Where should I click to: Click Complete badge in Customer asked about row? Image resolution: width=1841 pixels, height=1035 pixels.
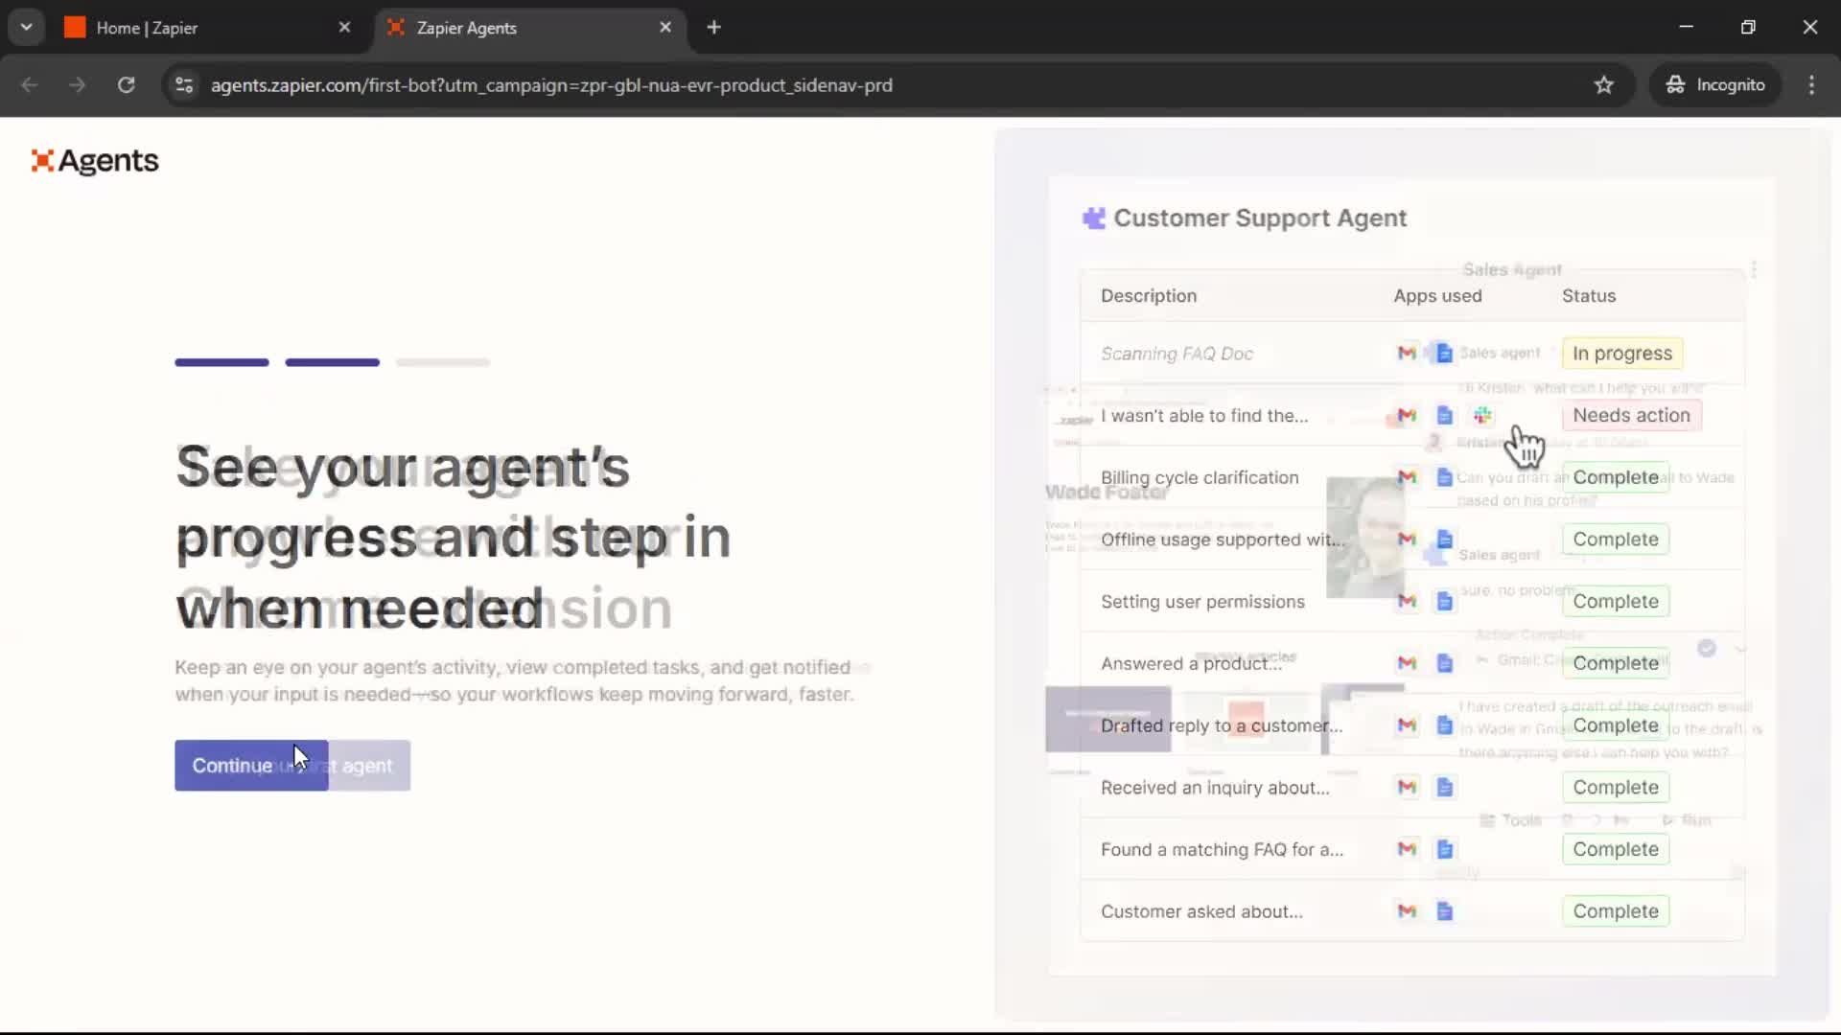tap(1616, 911)
